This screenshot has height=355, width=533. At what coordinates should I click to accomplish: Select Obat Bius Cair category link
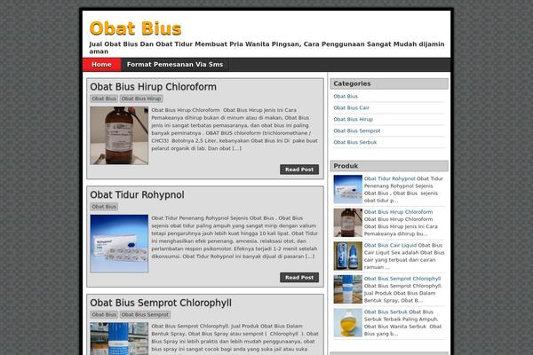coord(351,107)
